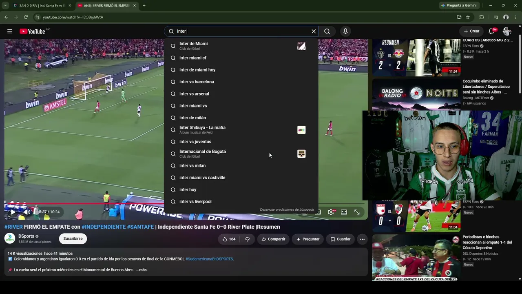Open the #SudamericanaEnDSPORTS hashtag link
Image resolution: width=522 pixels, height=294 pixels.
[x=209, y=259]
